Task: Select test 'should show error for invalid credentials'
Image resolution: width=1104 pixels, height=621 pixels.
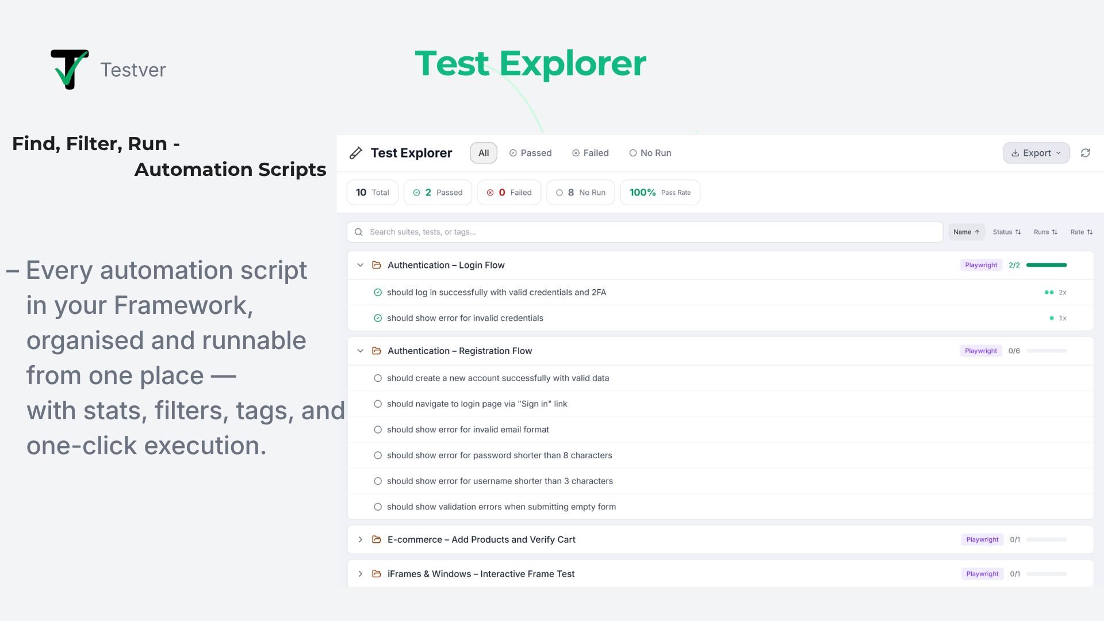Action: tap(720, 318)
